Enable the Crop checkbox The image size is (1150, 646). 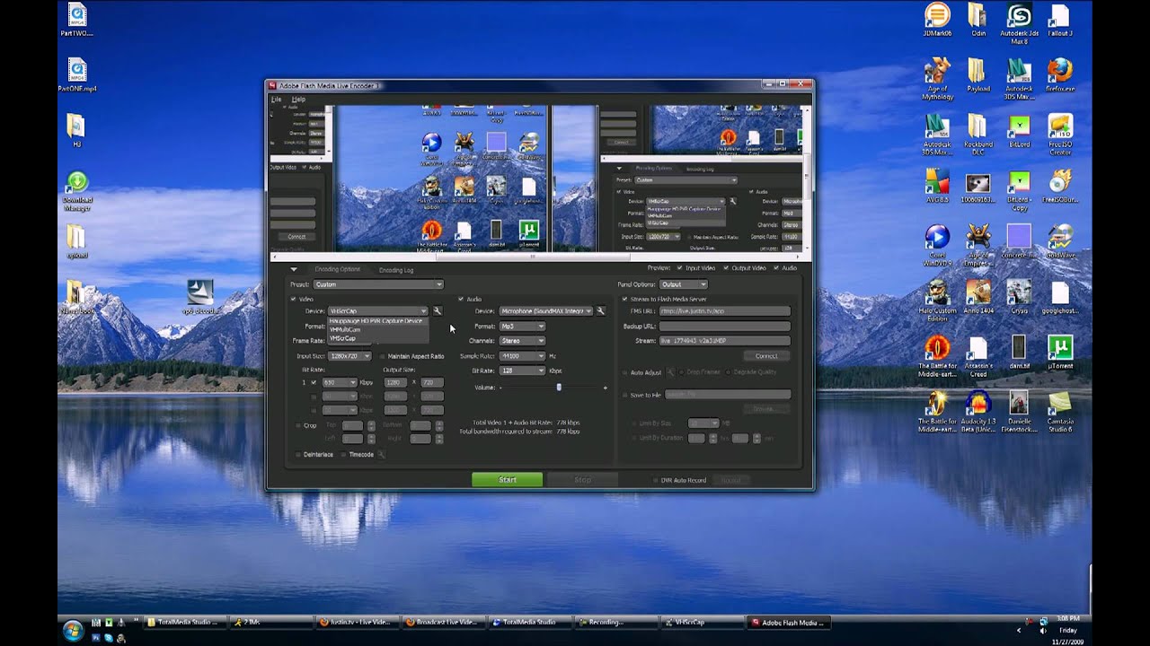298,425
